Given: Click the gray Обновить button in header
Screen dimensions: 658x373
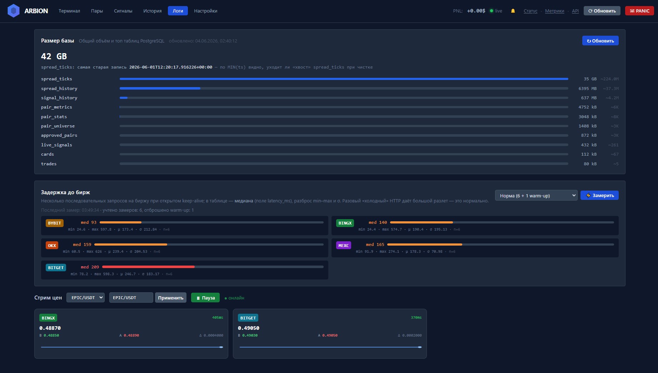Looking at the screenshot, I should click(x=602, y=11).
